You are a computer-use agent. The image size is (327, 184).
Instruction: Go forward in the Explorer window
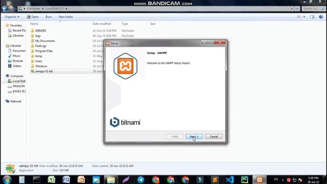11,9
